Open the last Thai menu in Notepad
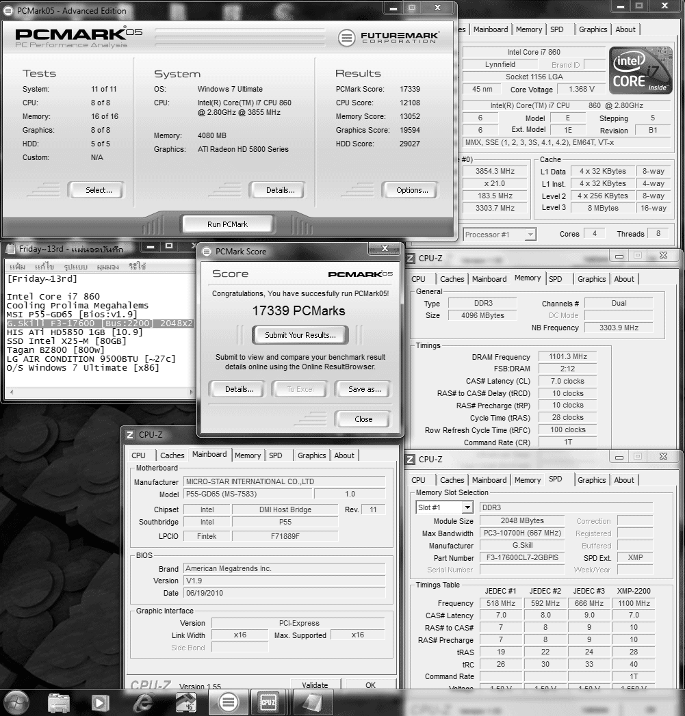This screenshot has width=685, height=716. (x=137, y=267)
